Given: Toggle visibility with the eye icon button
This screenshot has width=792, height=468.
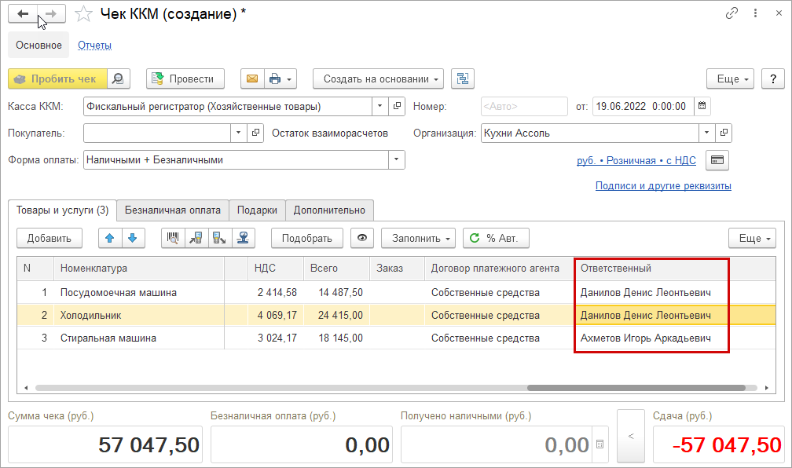Looking at the screenshot, I should point(362,238).
